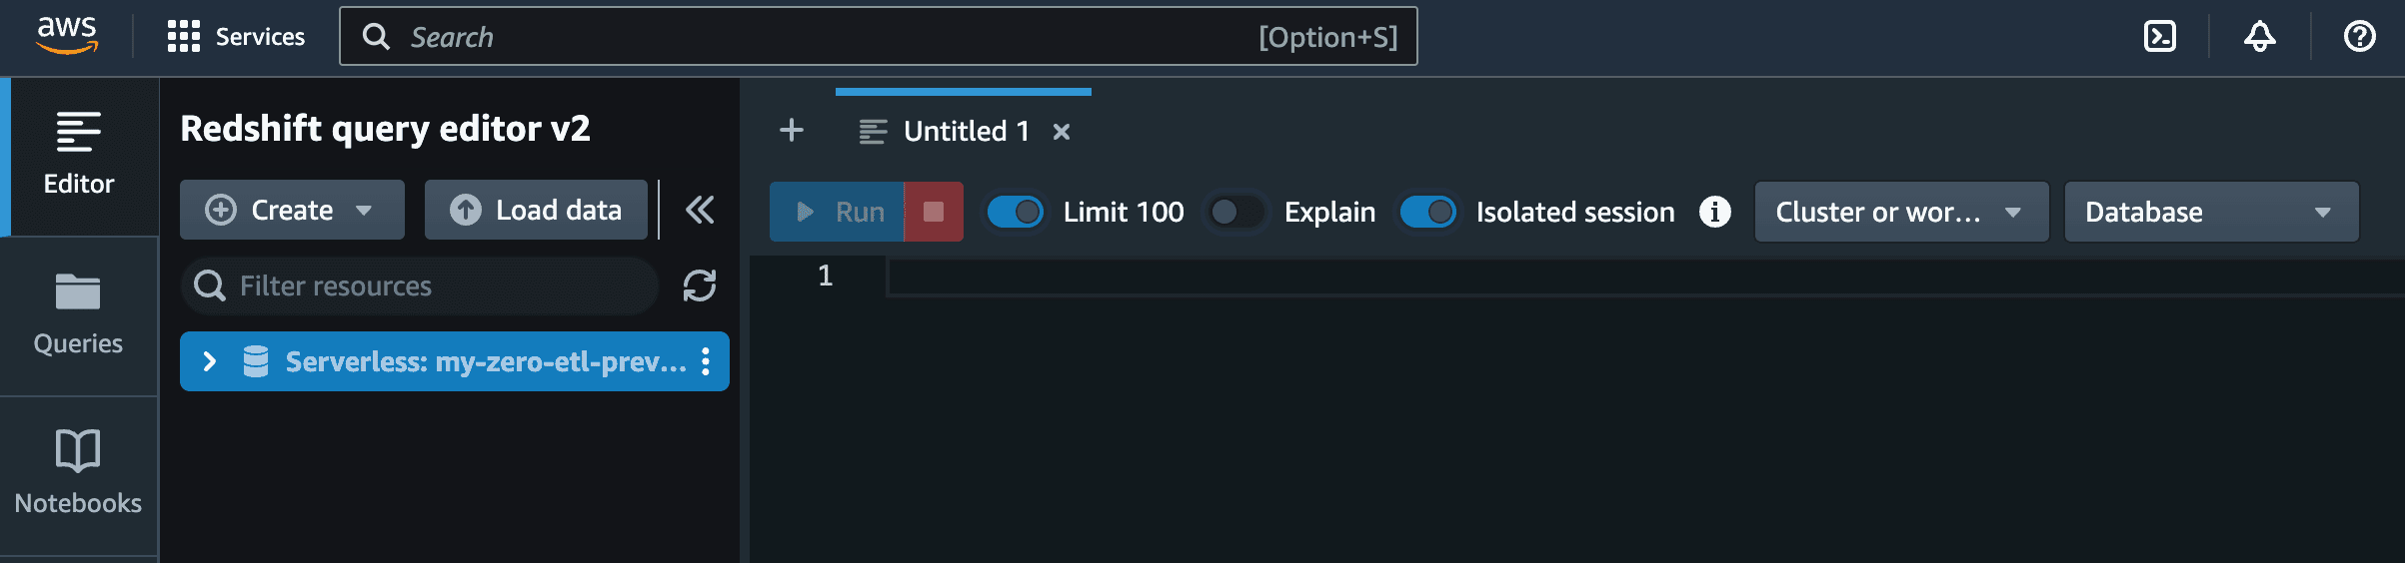The image size is (2405, 563).
Task: Click in the Filter resources field
Action: coord(420,285)
